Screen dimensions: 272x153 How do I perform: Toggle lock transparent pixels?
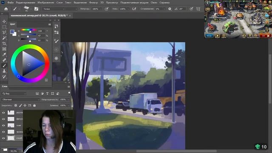click(16, 105)
